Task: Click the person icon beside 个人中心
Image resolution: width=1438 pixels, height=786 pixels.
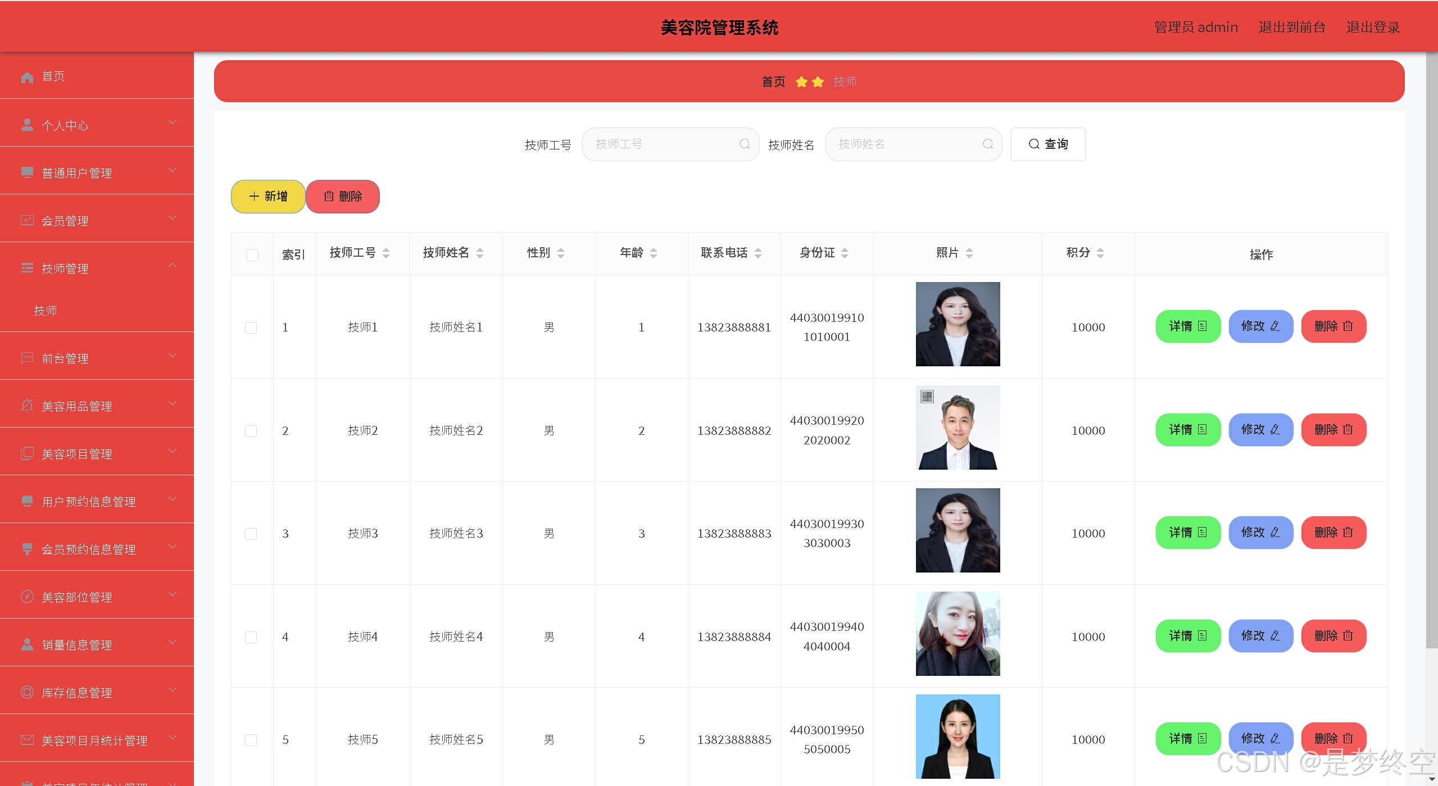Action: point(27,125)
